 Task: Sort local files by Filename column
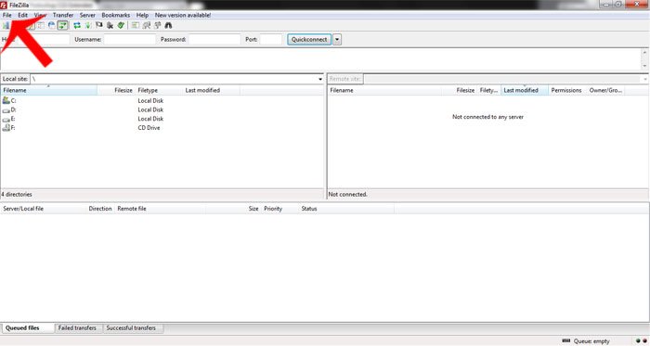[x=49, y=90]
